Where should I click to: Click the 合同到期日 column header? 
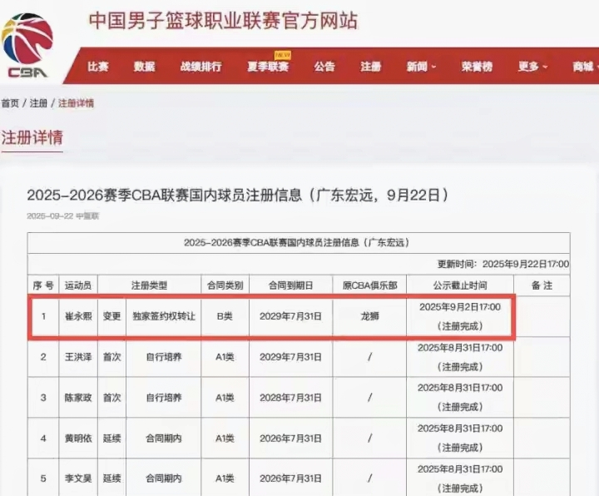(x=290, y=285)
